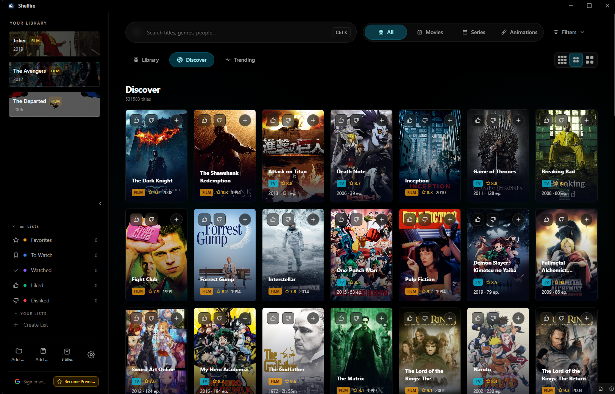The height and width of the screenshot is (394, 615).
Task: Add The Shawshank Redemption using its plus icon
Action: coord(245,120)
